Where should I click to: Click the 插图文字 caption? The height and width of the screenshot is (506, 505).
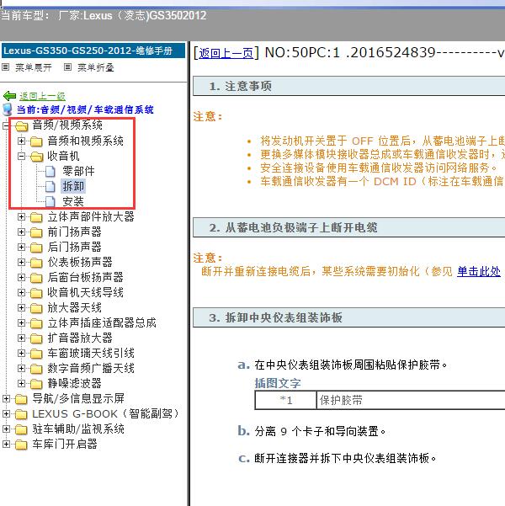(278, 383)
